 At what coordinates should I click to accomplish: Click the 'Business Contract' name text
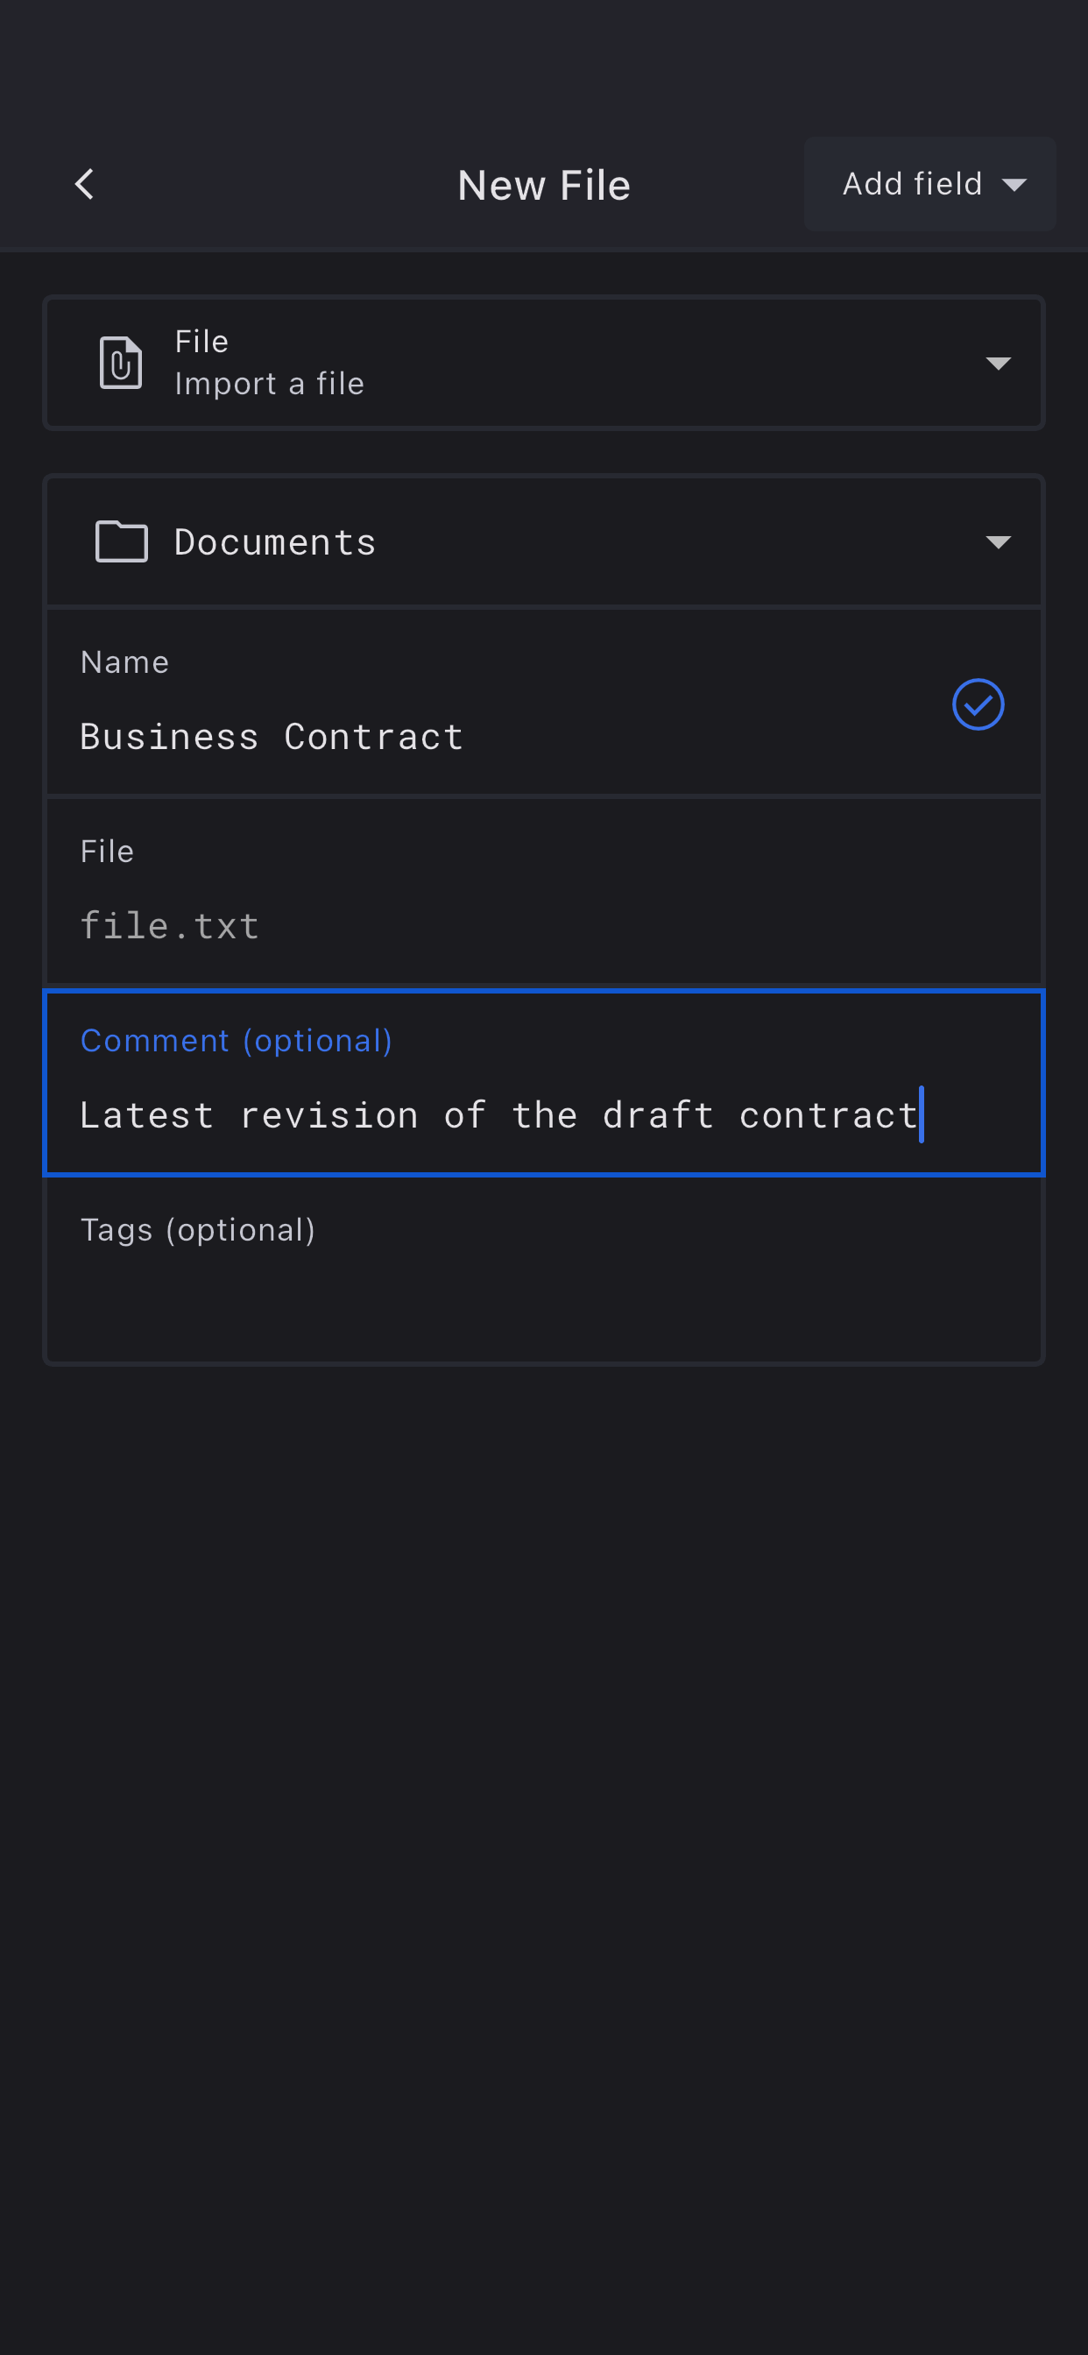pos(272,738)
